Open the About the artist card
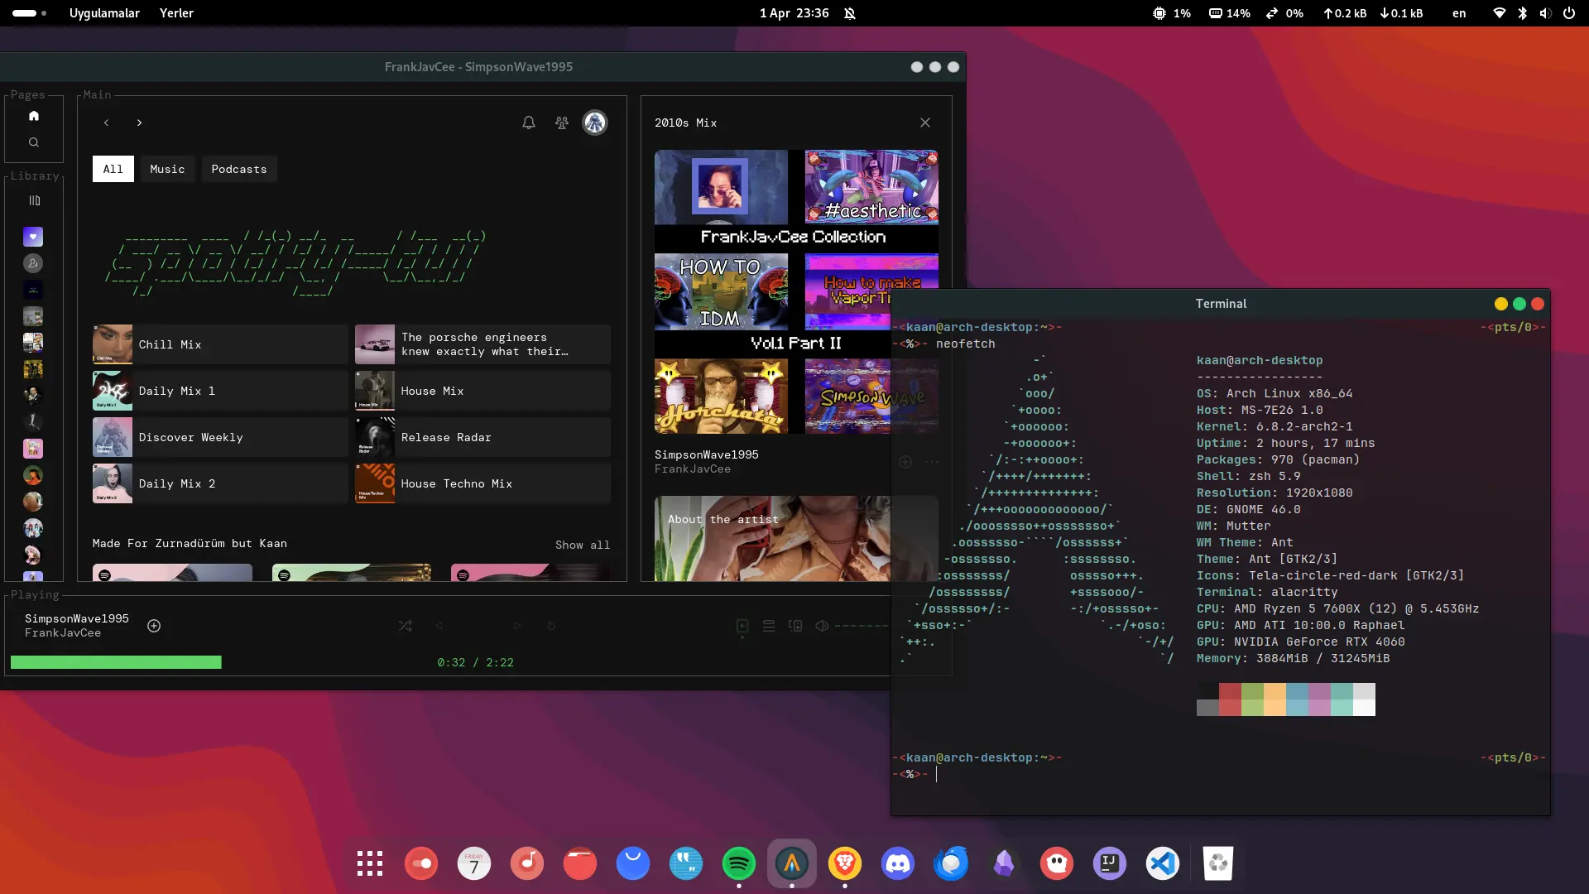1589x894 pixels. click(772, 538)
